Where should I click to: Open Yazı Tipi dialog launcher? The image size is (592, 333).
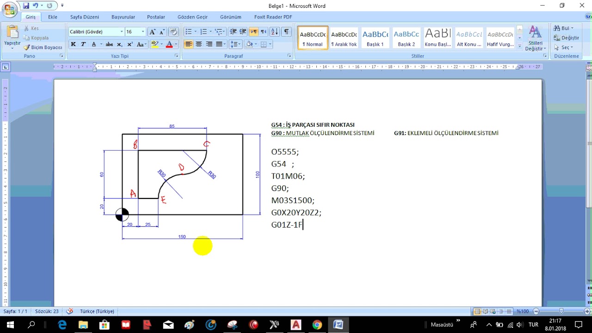(x=176, y=56)
